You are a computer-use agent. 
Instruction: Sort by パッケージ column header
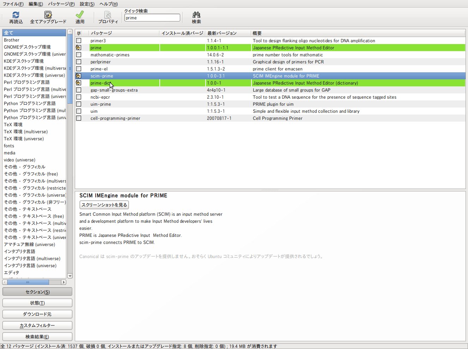pyautogui.click(x=124, y=33)
